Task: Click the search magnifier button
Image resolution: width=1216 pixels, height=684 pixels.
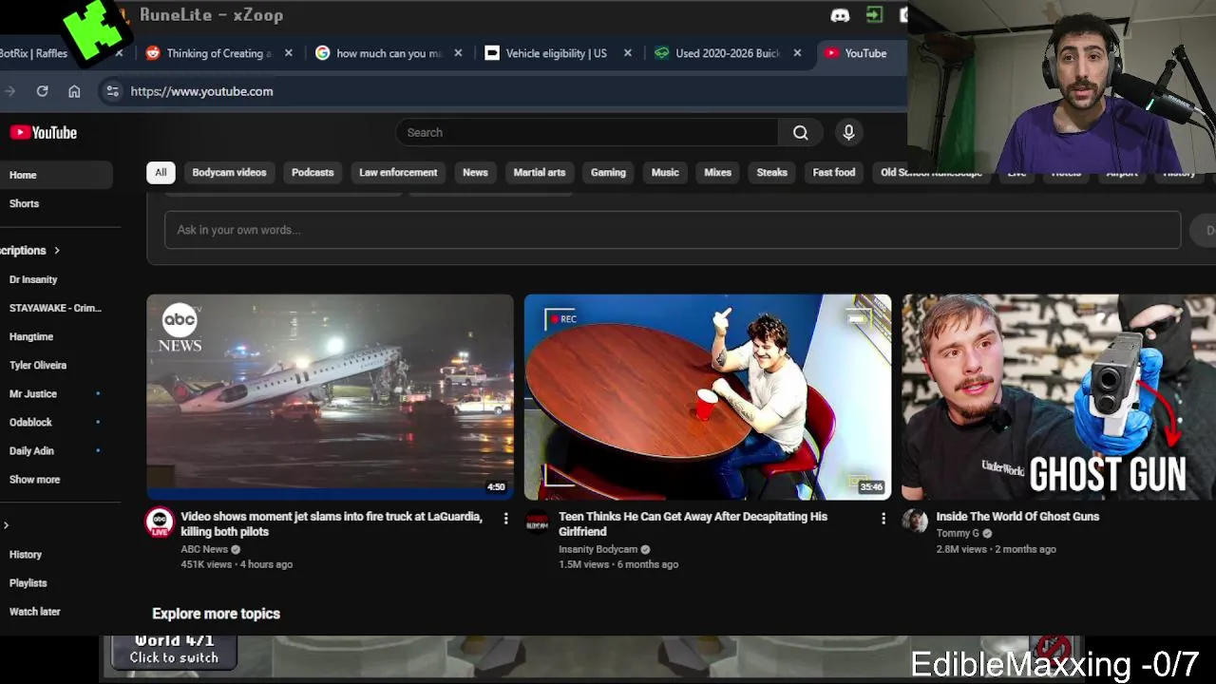Action: point(801,133)
